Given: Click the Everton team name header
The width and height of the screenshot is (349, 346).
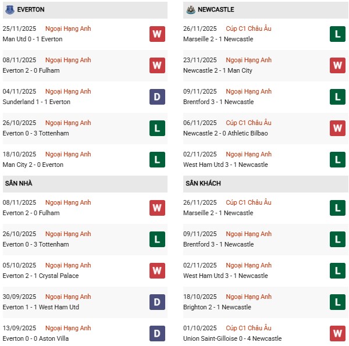Looking at the screenshot, I should (31, 10).
